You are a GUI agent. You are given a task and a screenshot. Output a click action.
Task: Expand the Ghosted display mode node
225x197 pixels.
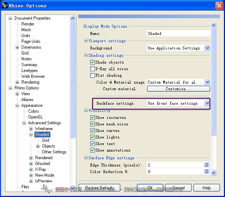pyautogui.click(x=31, y=164)
